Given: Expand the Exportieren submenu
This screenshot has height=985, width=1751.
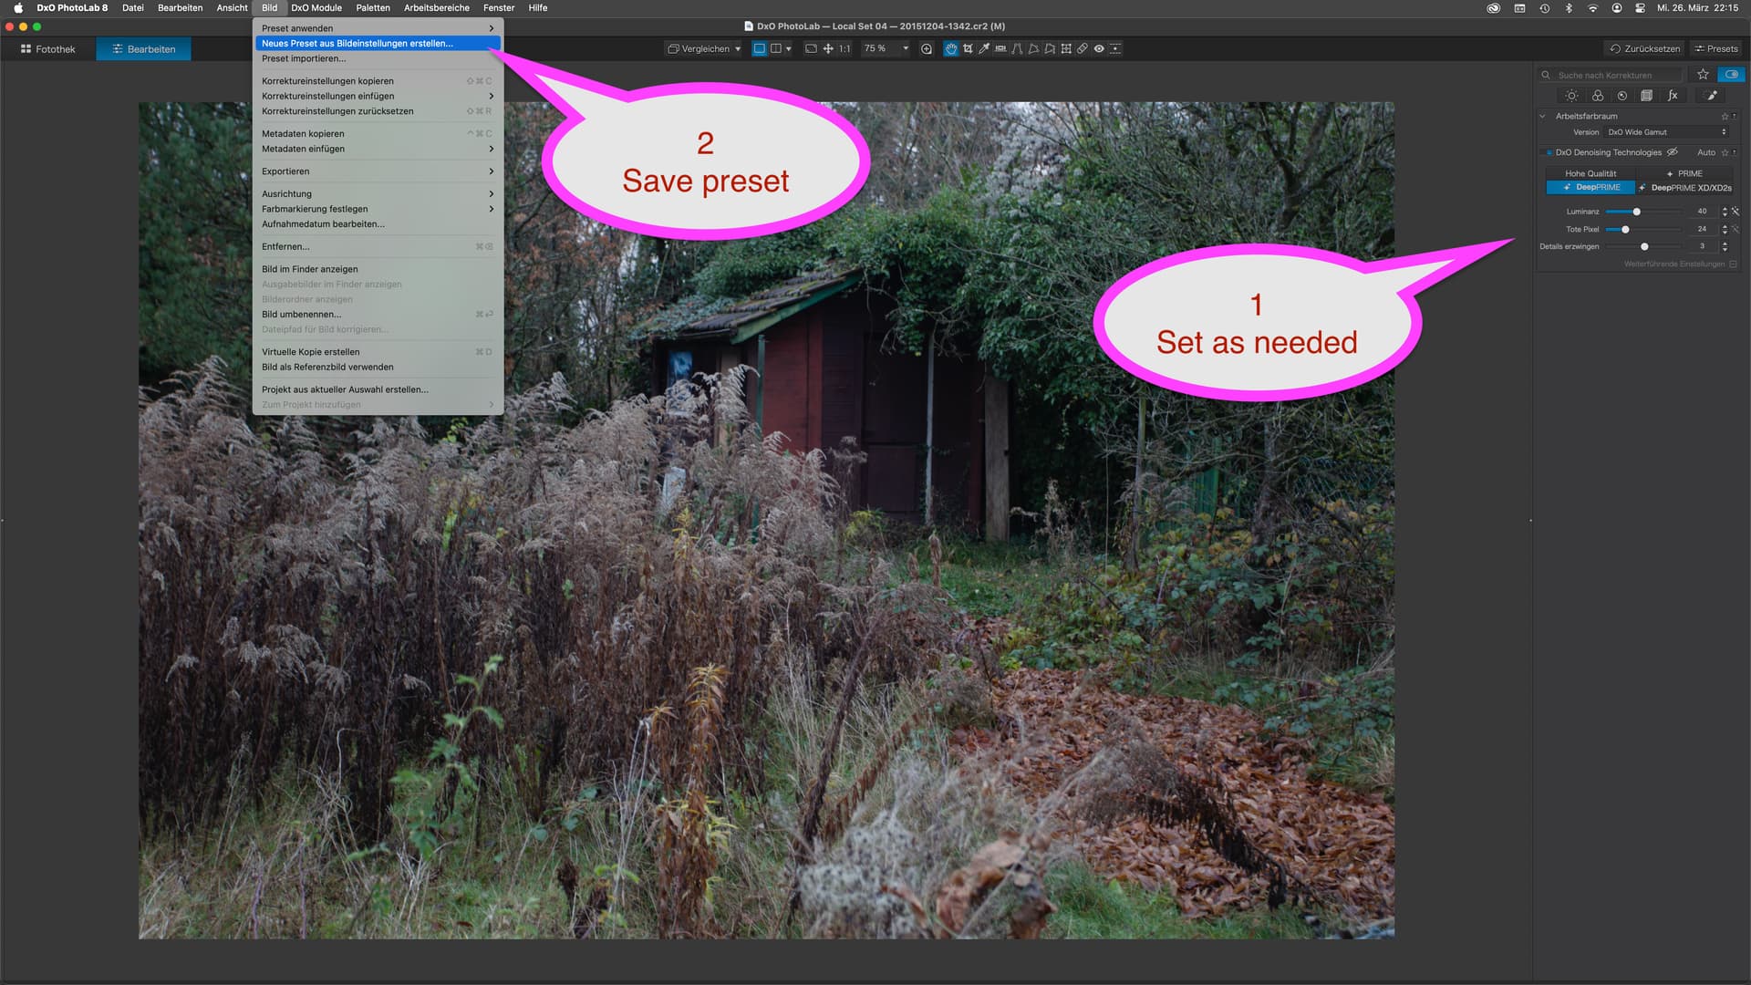Looking at the screenshot, I should click(378, 171).
